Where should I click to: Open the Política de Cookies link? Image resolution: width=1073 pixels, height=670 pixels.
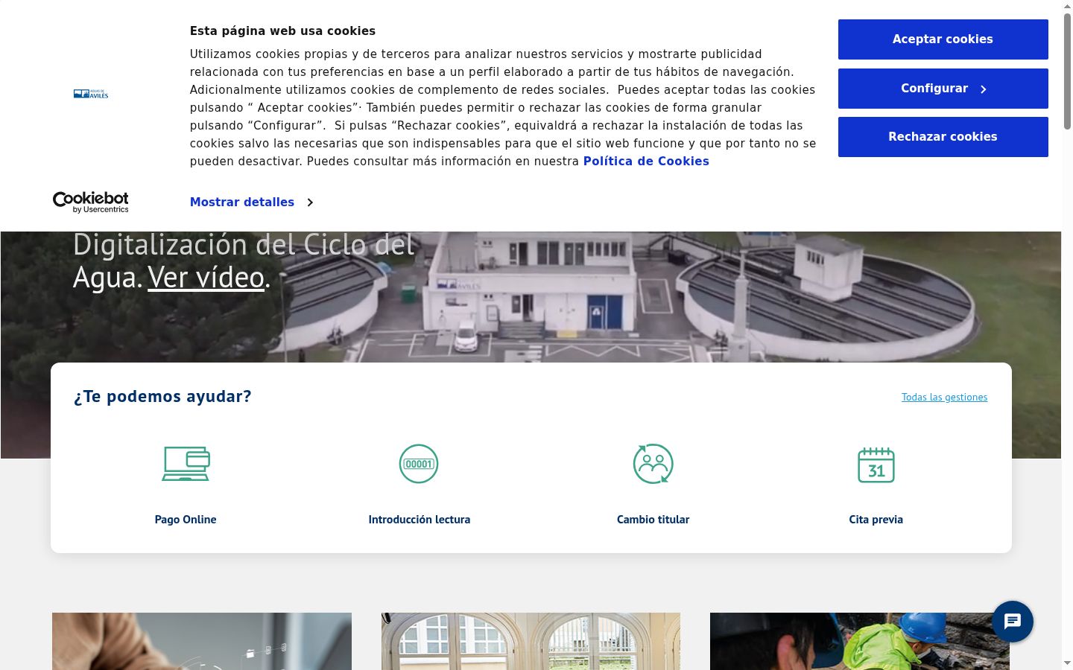(646, 162)
